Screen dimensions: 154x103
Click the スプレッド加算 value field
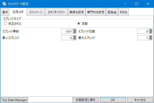click(x=143, y=31)
